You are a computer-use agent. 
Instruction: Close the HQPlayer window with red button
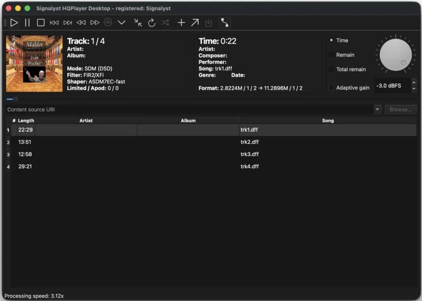(9, 8)
